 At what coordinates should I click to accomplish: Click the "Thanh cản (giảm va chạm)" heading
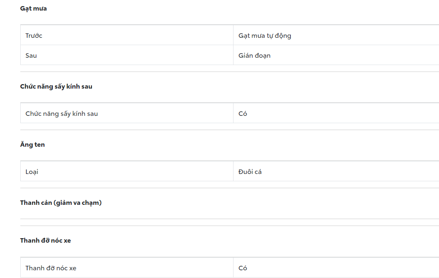[x=61, y=203]
